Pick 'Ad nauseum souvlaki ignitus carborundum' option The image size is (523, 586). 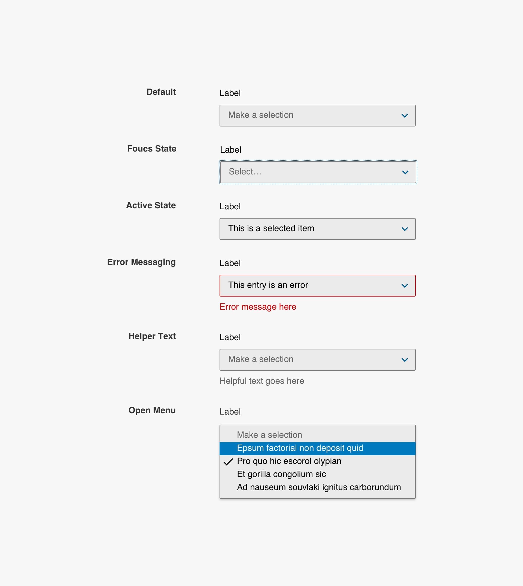319,487
